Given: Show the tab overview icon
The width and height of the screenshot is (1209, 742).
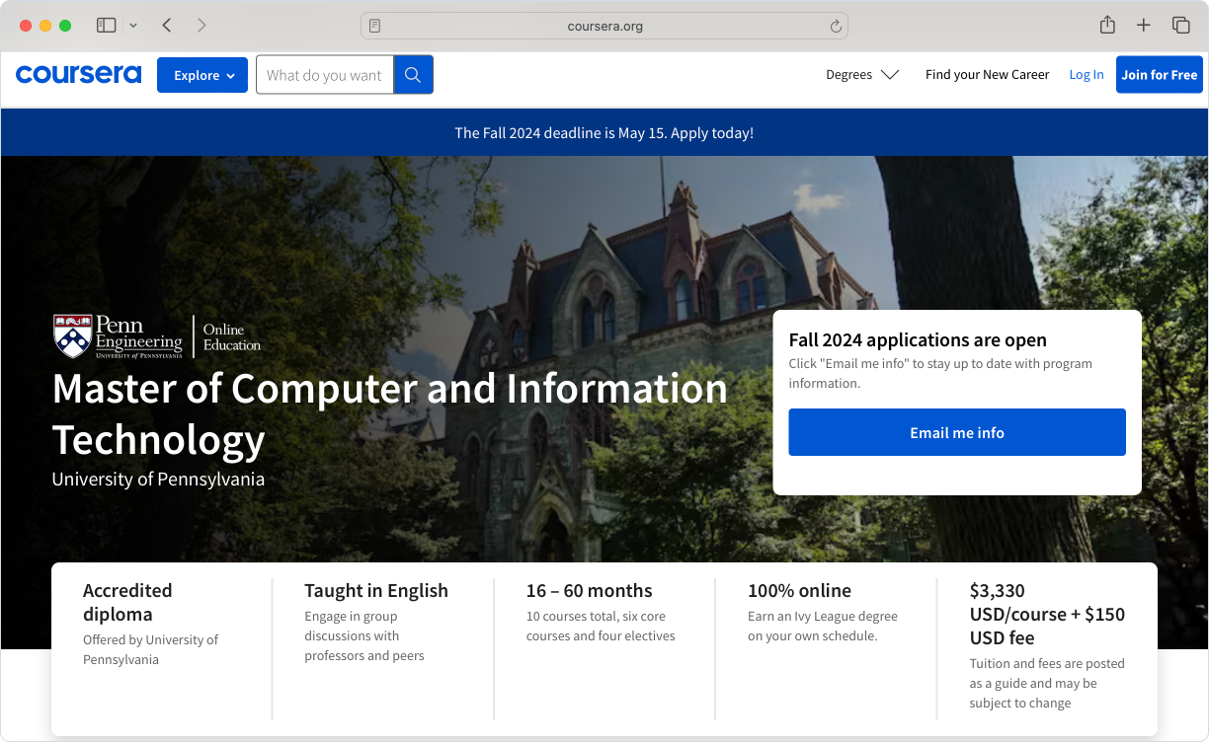Looking at the screenshot, I should pos(1180,26).
